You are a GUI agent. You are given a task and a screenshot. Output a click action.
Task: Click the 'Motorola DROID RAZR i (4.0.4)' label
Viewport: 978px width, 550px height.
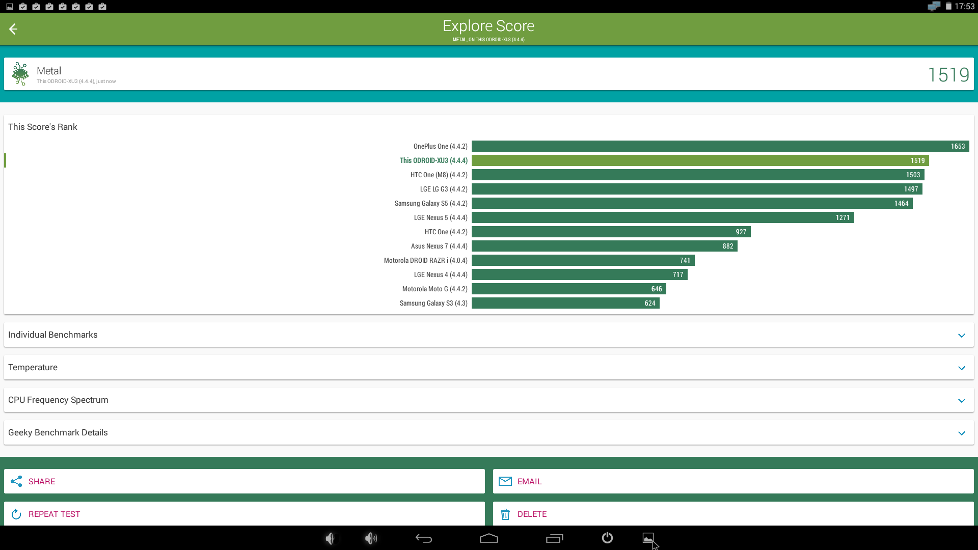tap(426, 260)
